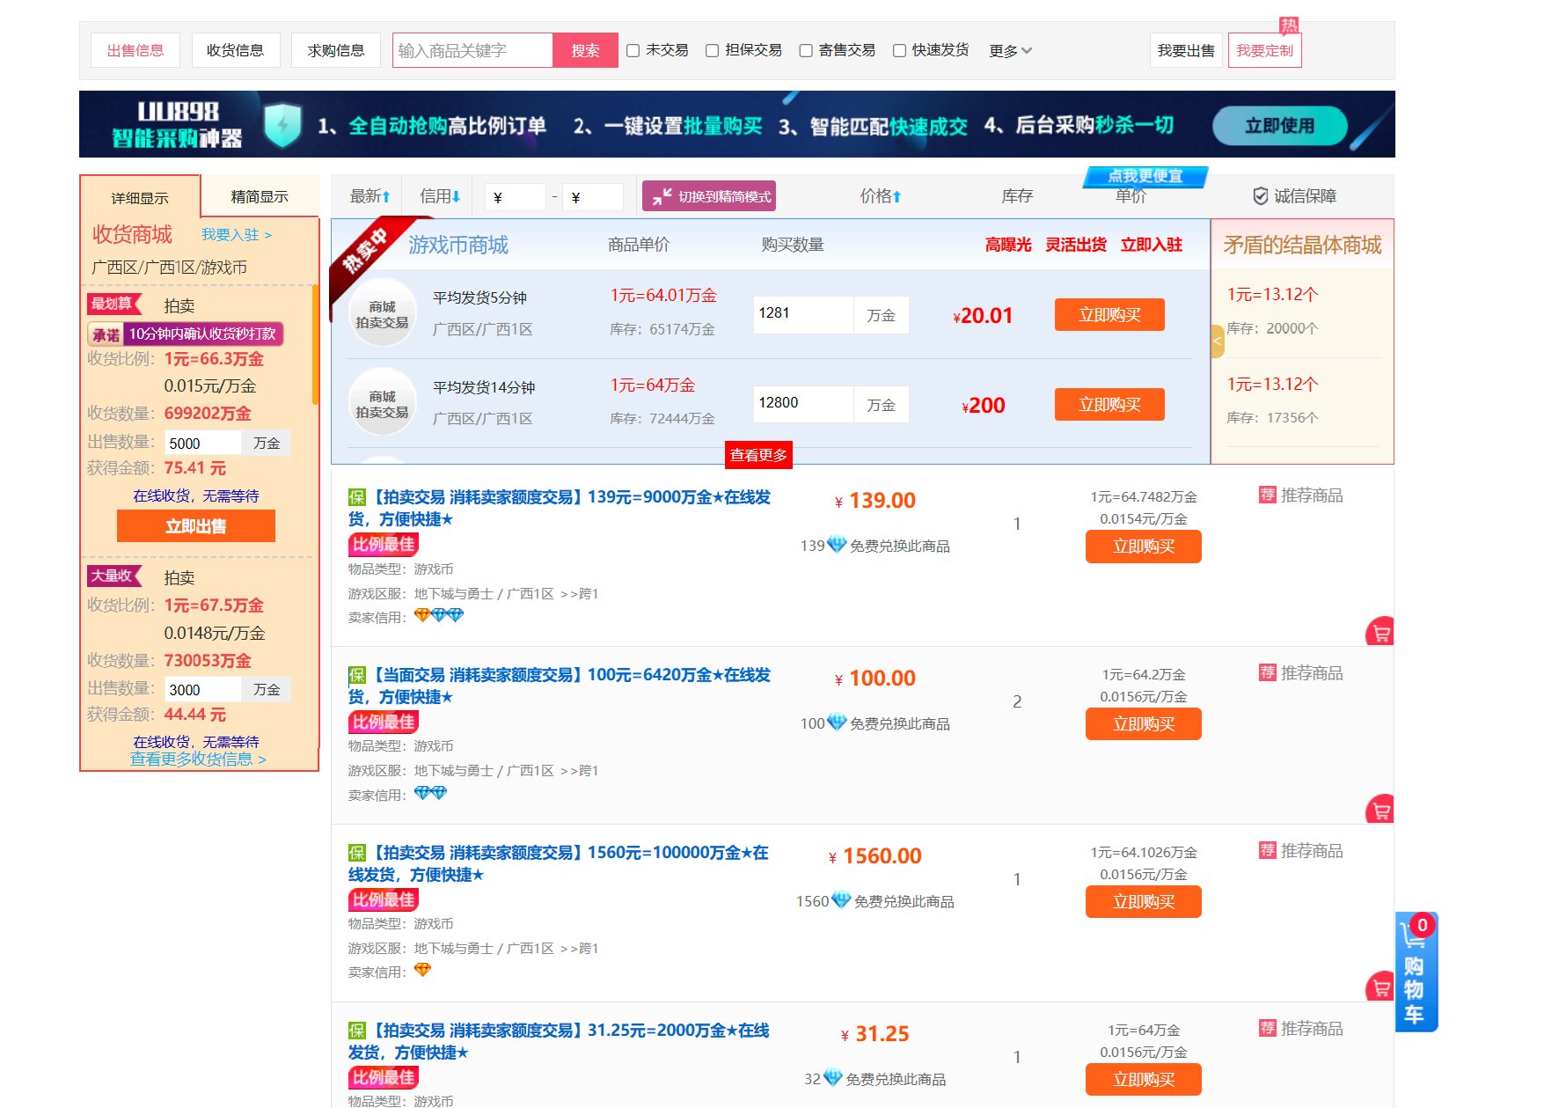Click the 诚信保障 shield icon

tap(1260, 196)
